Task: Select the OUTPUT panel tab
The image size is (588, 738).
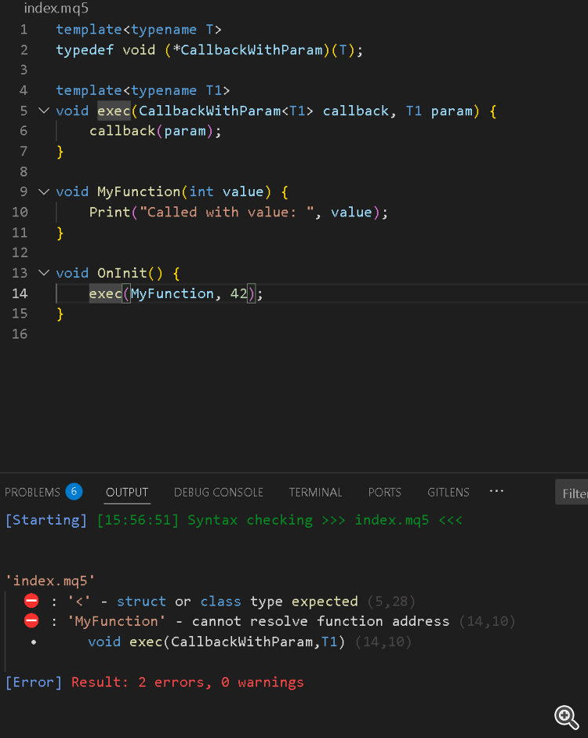Action: [127, 493]
